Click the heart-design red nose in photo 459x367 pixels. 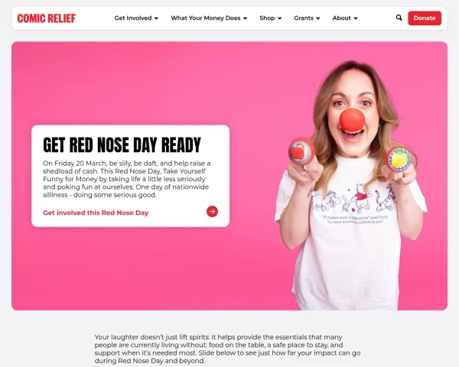pyautogui.click(x=301, y=151)
